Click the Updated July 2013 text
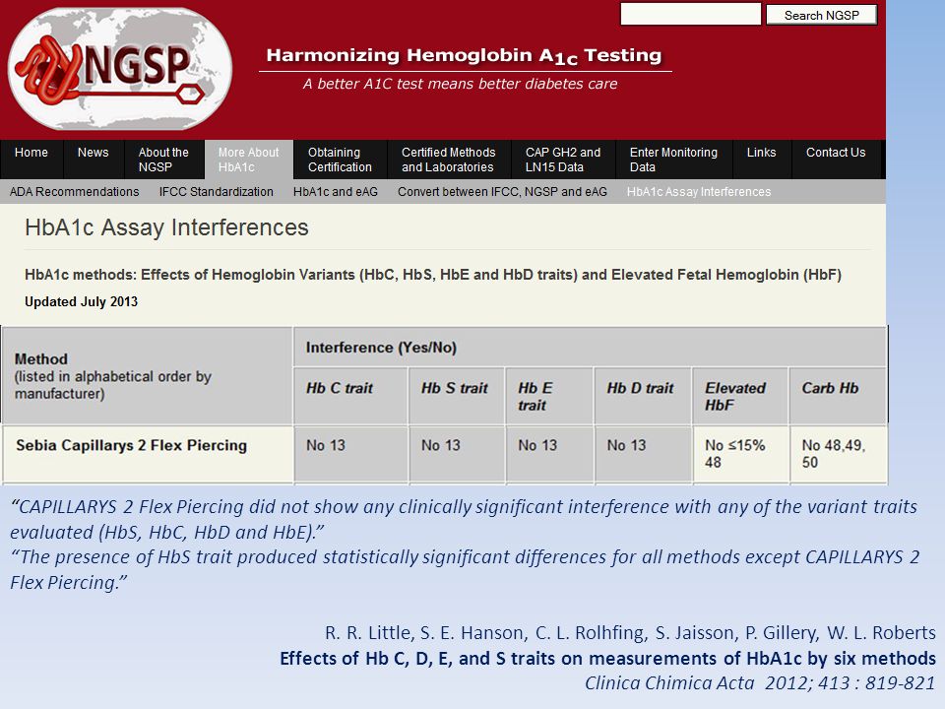 click(82, 301)
